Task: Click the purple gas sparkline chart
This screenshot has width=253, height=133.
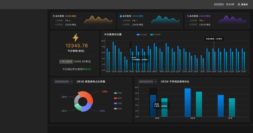Action: click(x=232, y=20)
